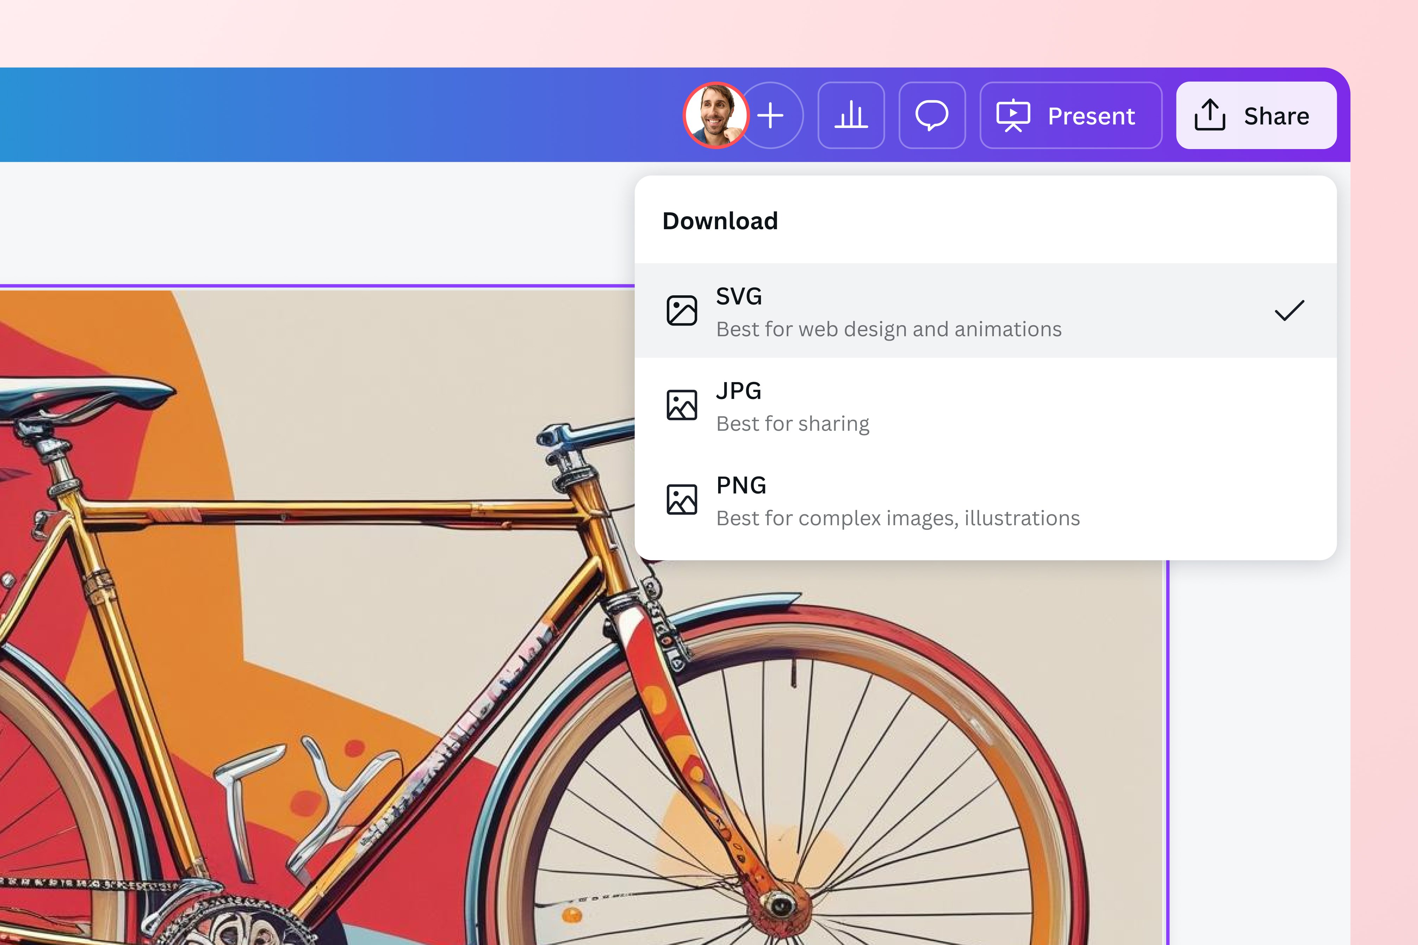
Task: Open the comments speech bubble icon
Action: 932,115
